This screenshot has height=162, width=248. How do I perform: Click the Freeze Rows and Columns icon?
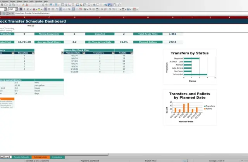[x=109, y=5]
